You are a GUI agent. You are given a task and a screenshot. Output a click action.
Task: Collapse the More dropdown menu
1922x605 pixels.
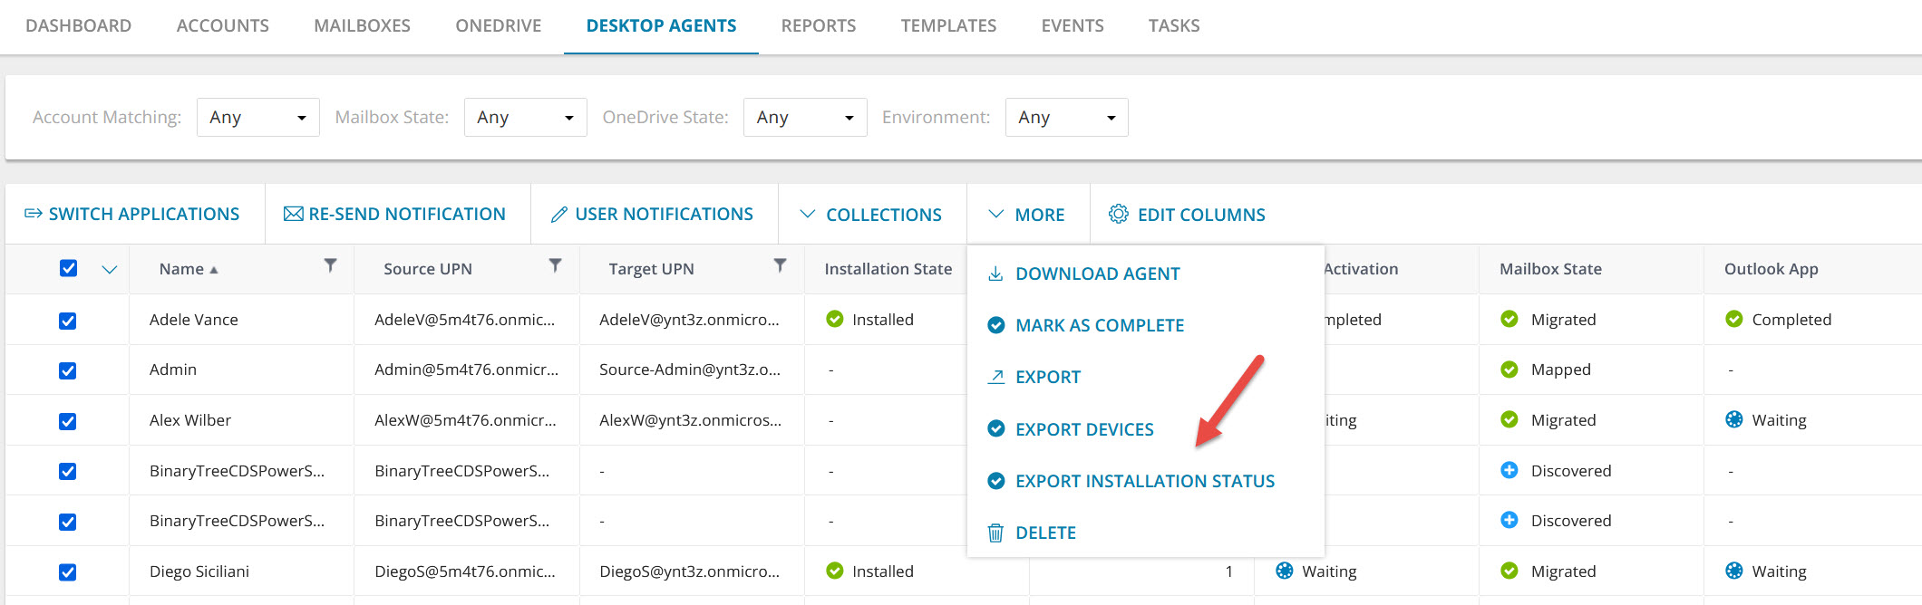click(1028, 215)
